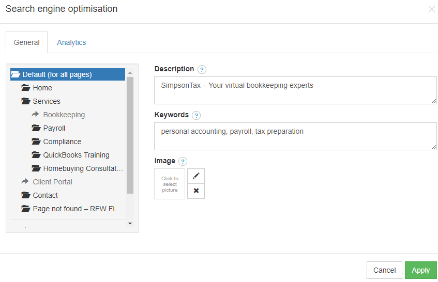Click the arrow icon beside Client Portal
This screenshot has width=438, height=282.
point(25,182)
